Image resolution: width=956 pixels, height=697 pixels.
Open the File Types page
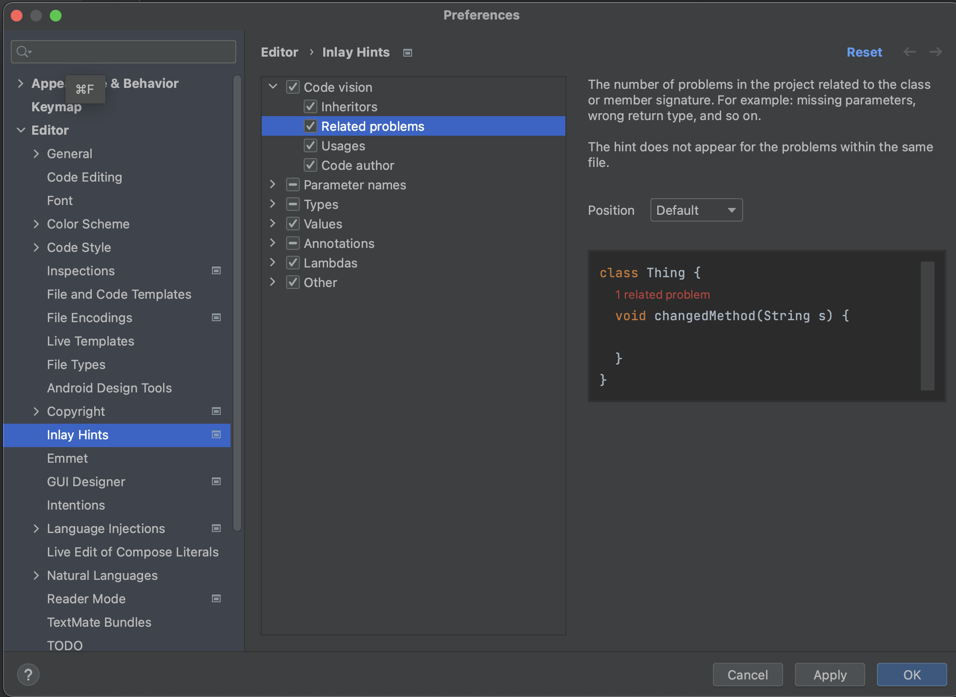click(76, 364)
